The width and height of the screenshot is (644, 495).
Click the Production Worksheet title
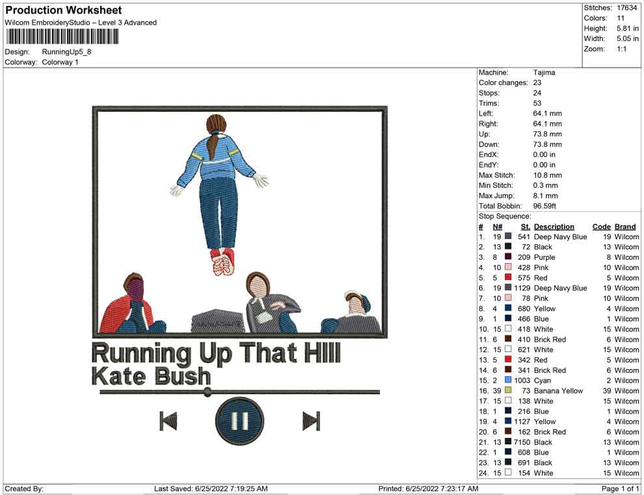63,10
